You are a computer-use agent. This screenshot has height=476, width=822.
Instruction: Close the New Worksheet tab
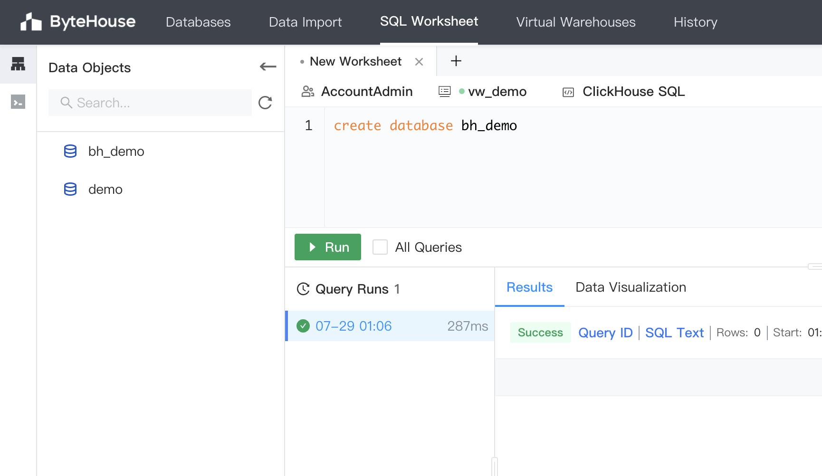point(419,62)
